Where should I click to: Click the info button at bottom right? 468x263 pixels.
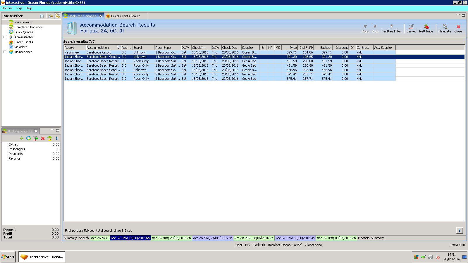pyautogui.click(x=459, y=231)
